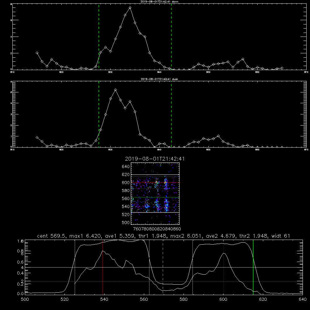Click the large timestamp title above the color image
310x310 pixels.
coord(155,159)
